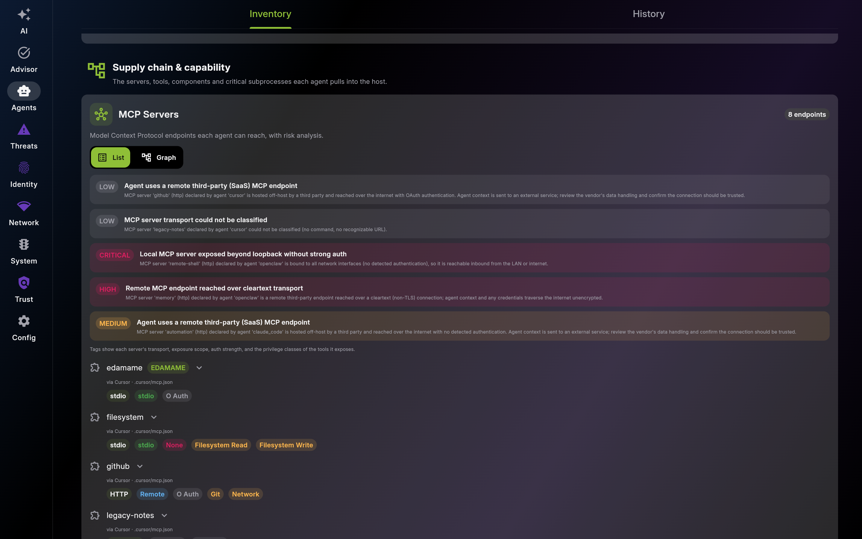The width and height of the screenshot is (862, 539).
Task: Select the filesystem server name
Action: pos(125,417)
